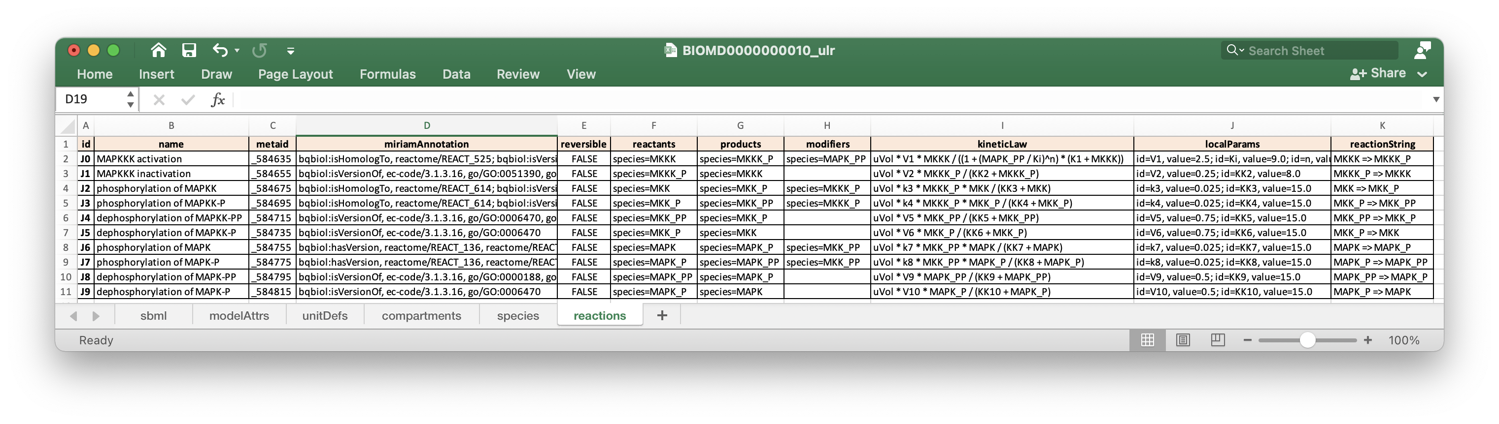This screenshot has width=1499, height=424.
Task: Click the zoom slider handle
Action: click(1307, 340)
